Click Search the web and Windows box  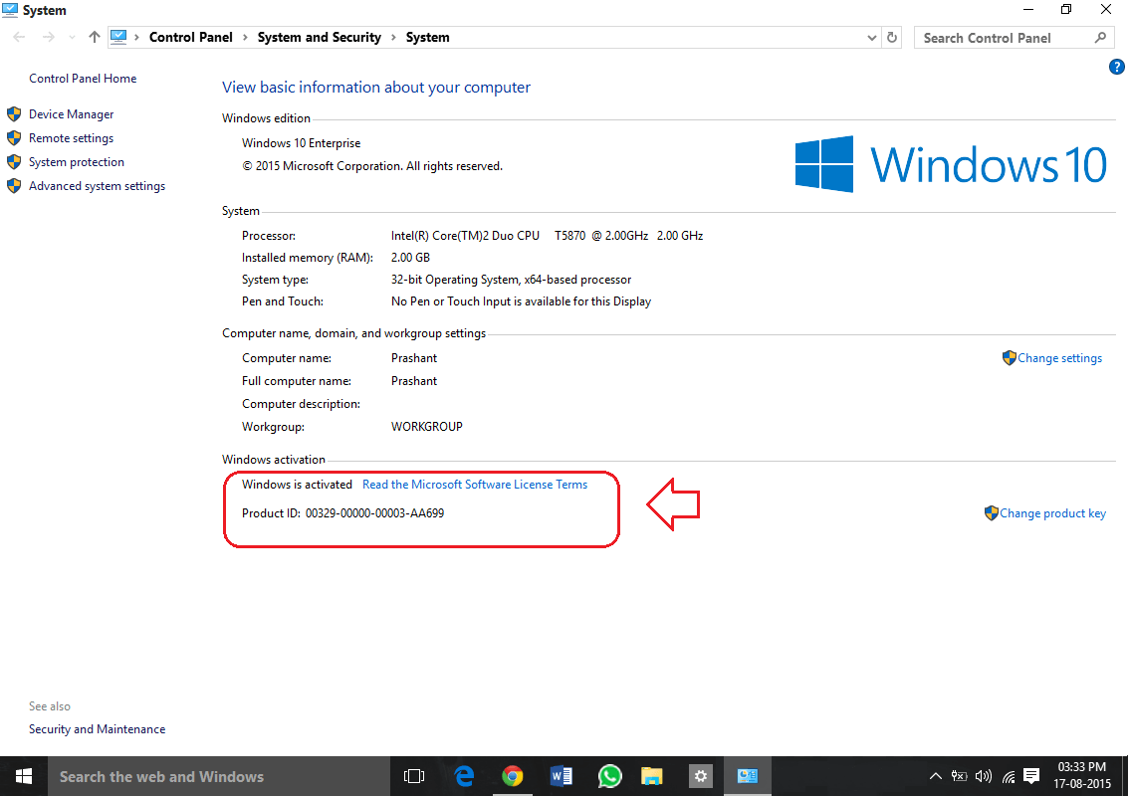click(x=219, y=776)
